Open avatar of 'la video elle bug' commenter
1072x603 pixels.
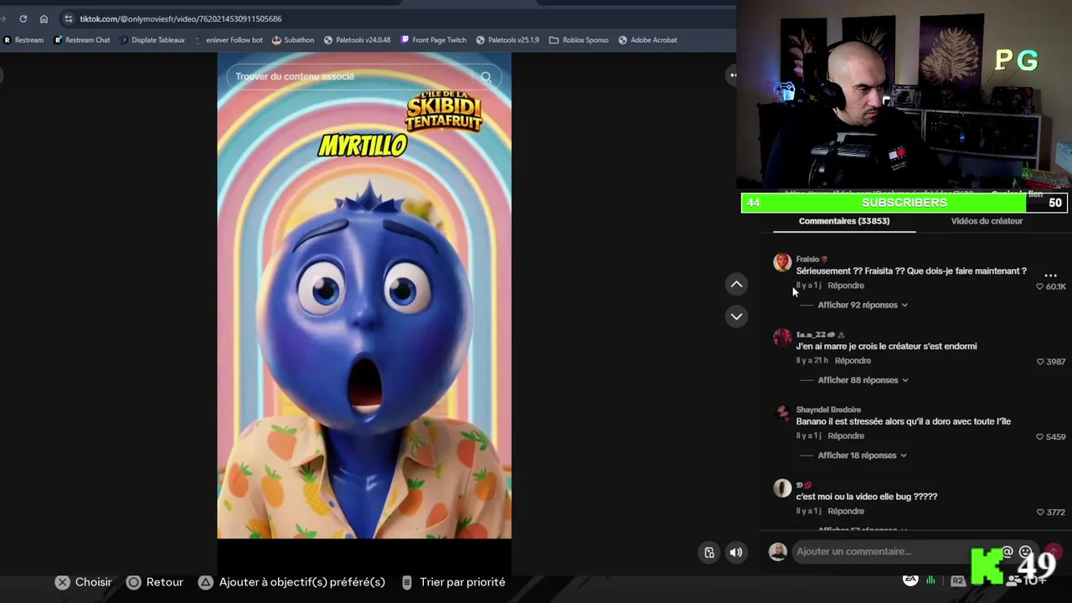click(x=782, y=488)
